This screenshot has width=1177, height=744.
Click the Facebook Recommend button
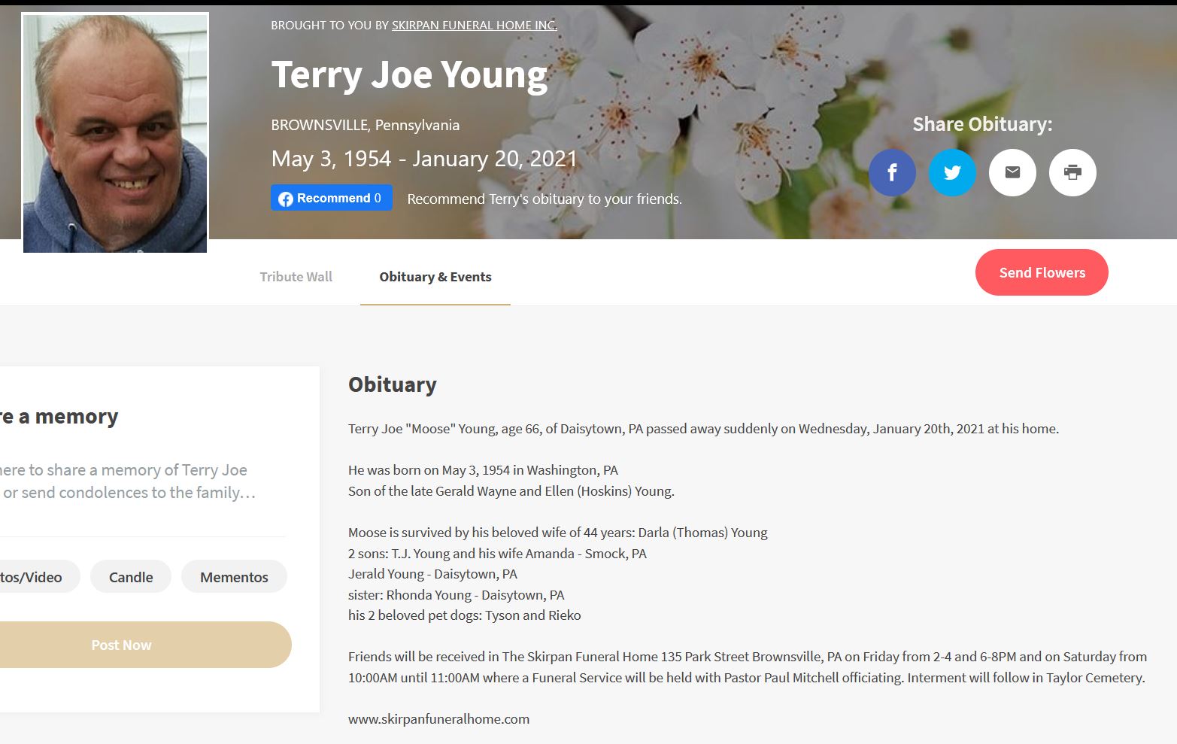point(332,198)
